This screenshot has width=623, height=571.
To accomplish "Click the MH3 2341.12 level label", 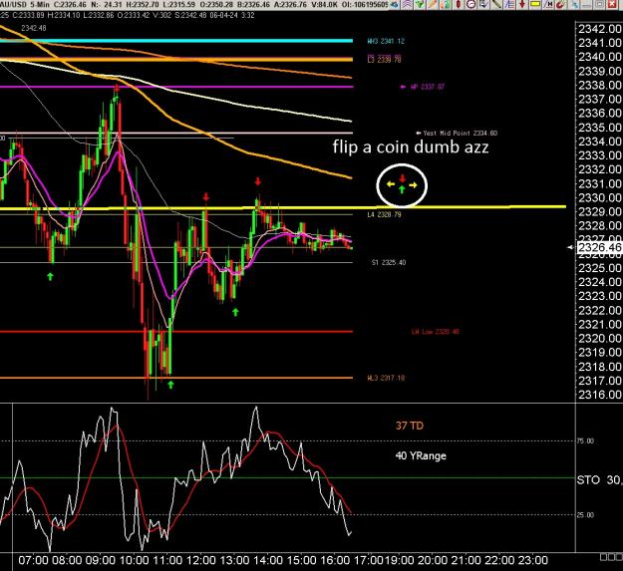I will tap(386, 41).
